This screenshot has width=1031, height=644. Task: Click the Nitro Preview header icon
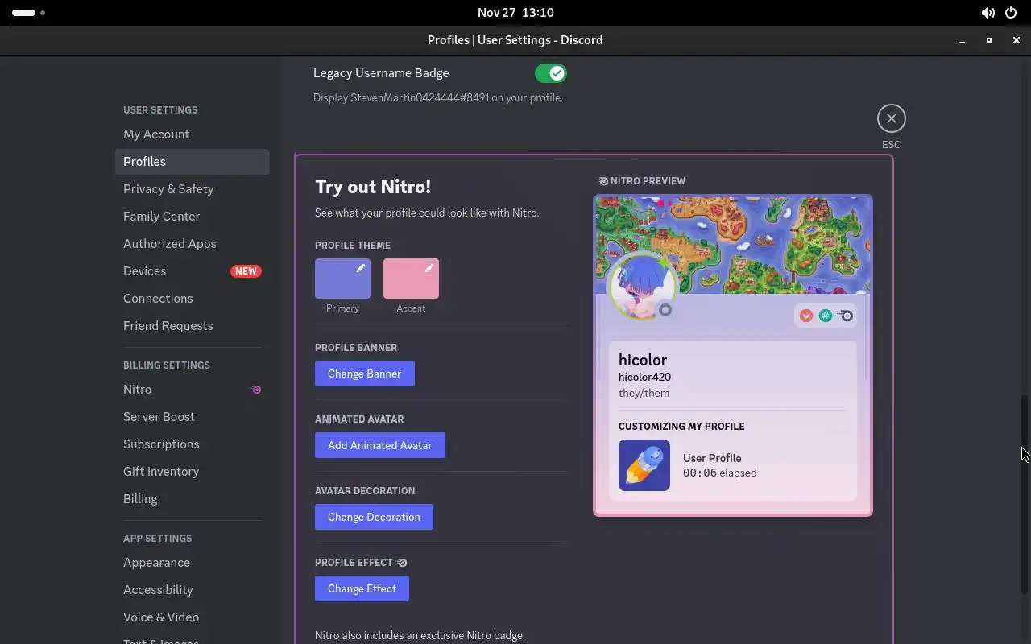[x=602, y=181]
